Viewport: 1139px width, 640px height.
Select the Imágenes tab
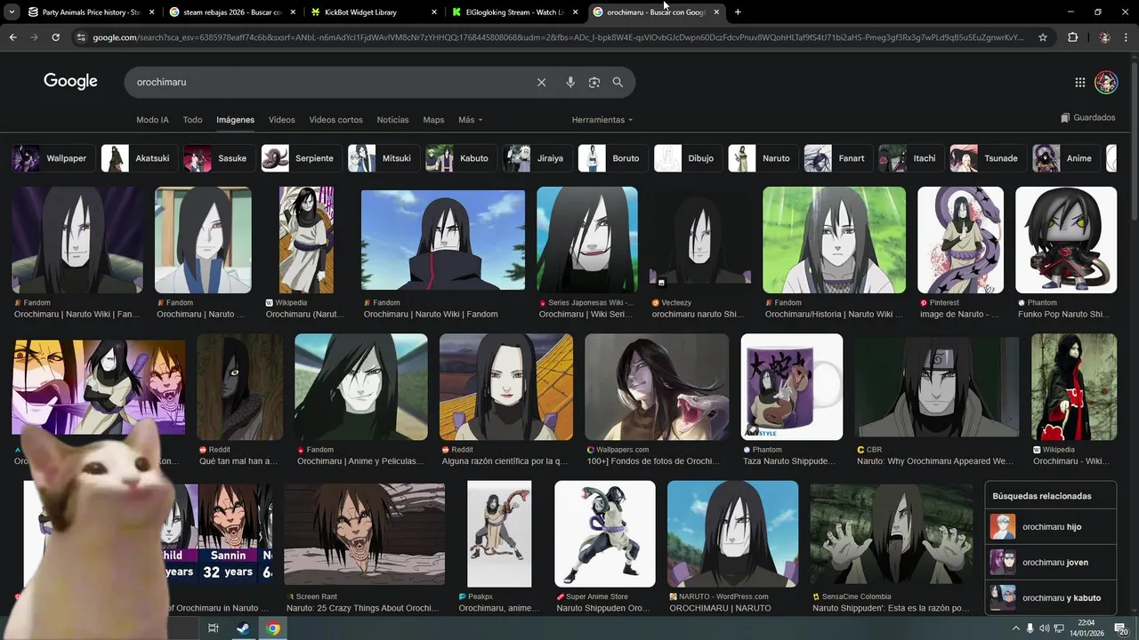pos(235,120)
